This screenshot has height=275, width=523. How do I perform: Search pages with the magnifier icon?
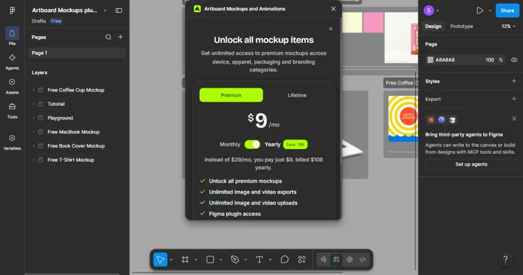tap(108, 37)
